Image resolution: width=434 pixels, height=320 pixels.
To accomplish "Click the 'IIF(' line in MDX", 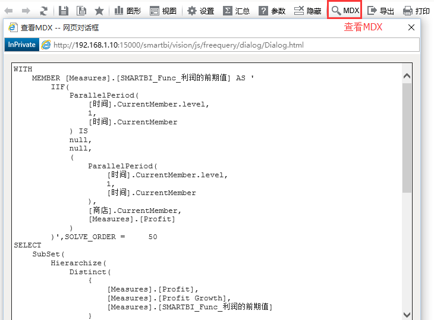I will pyautogui.click(x=60, y=87).
